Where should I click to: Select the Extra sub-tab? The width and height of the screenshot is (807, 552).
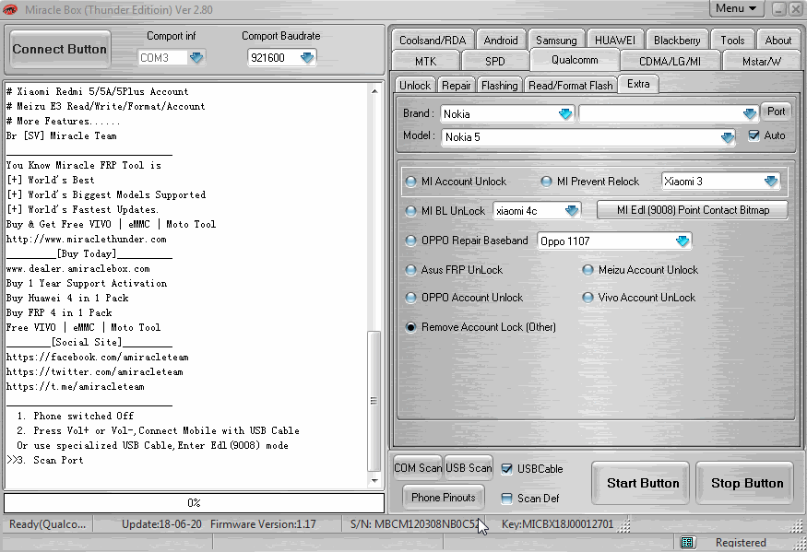639,84
